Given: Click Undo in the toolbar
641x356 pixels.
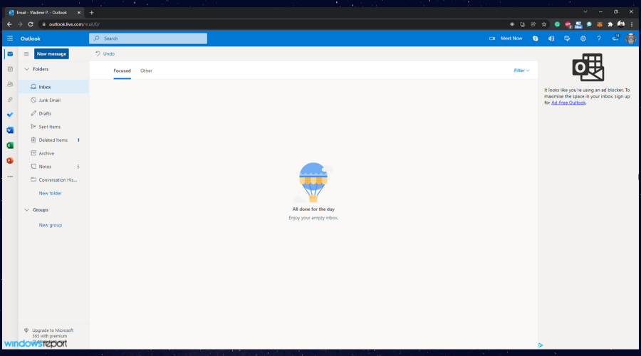Looking at the screenshot, I should 105,53.
